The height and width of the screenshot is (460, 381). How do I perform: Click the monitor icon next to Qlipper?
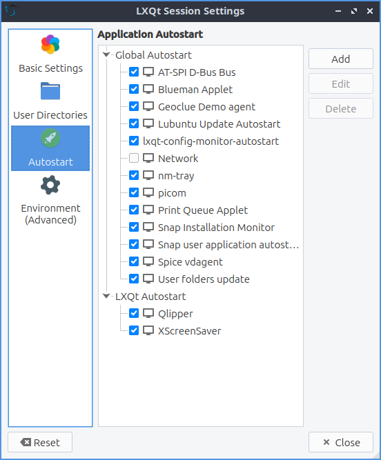tap(148, 313)
